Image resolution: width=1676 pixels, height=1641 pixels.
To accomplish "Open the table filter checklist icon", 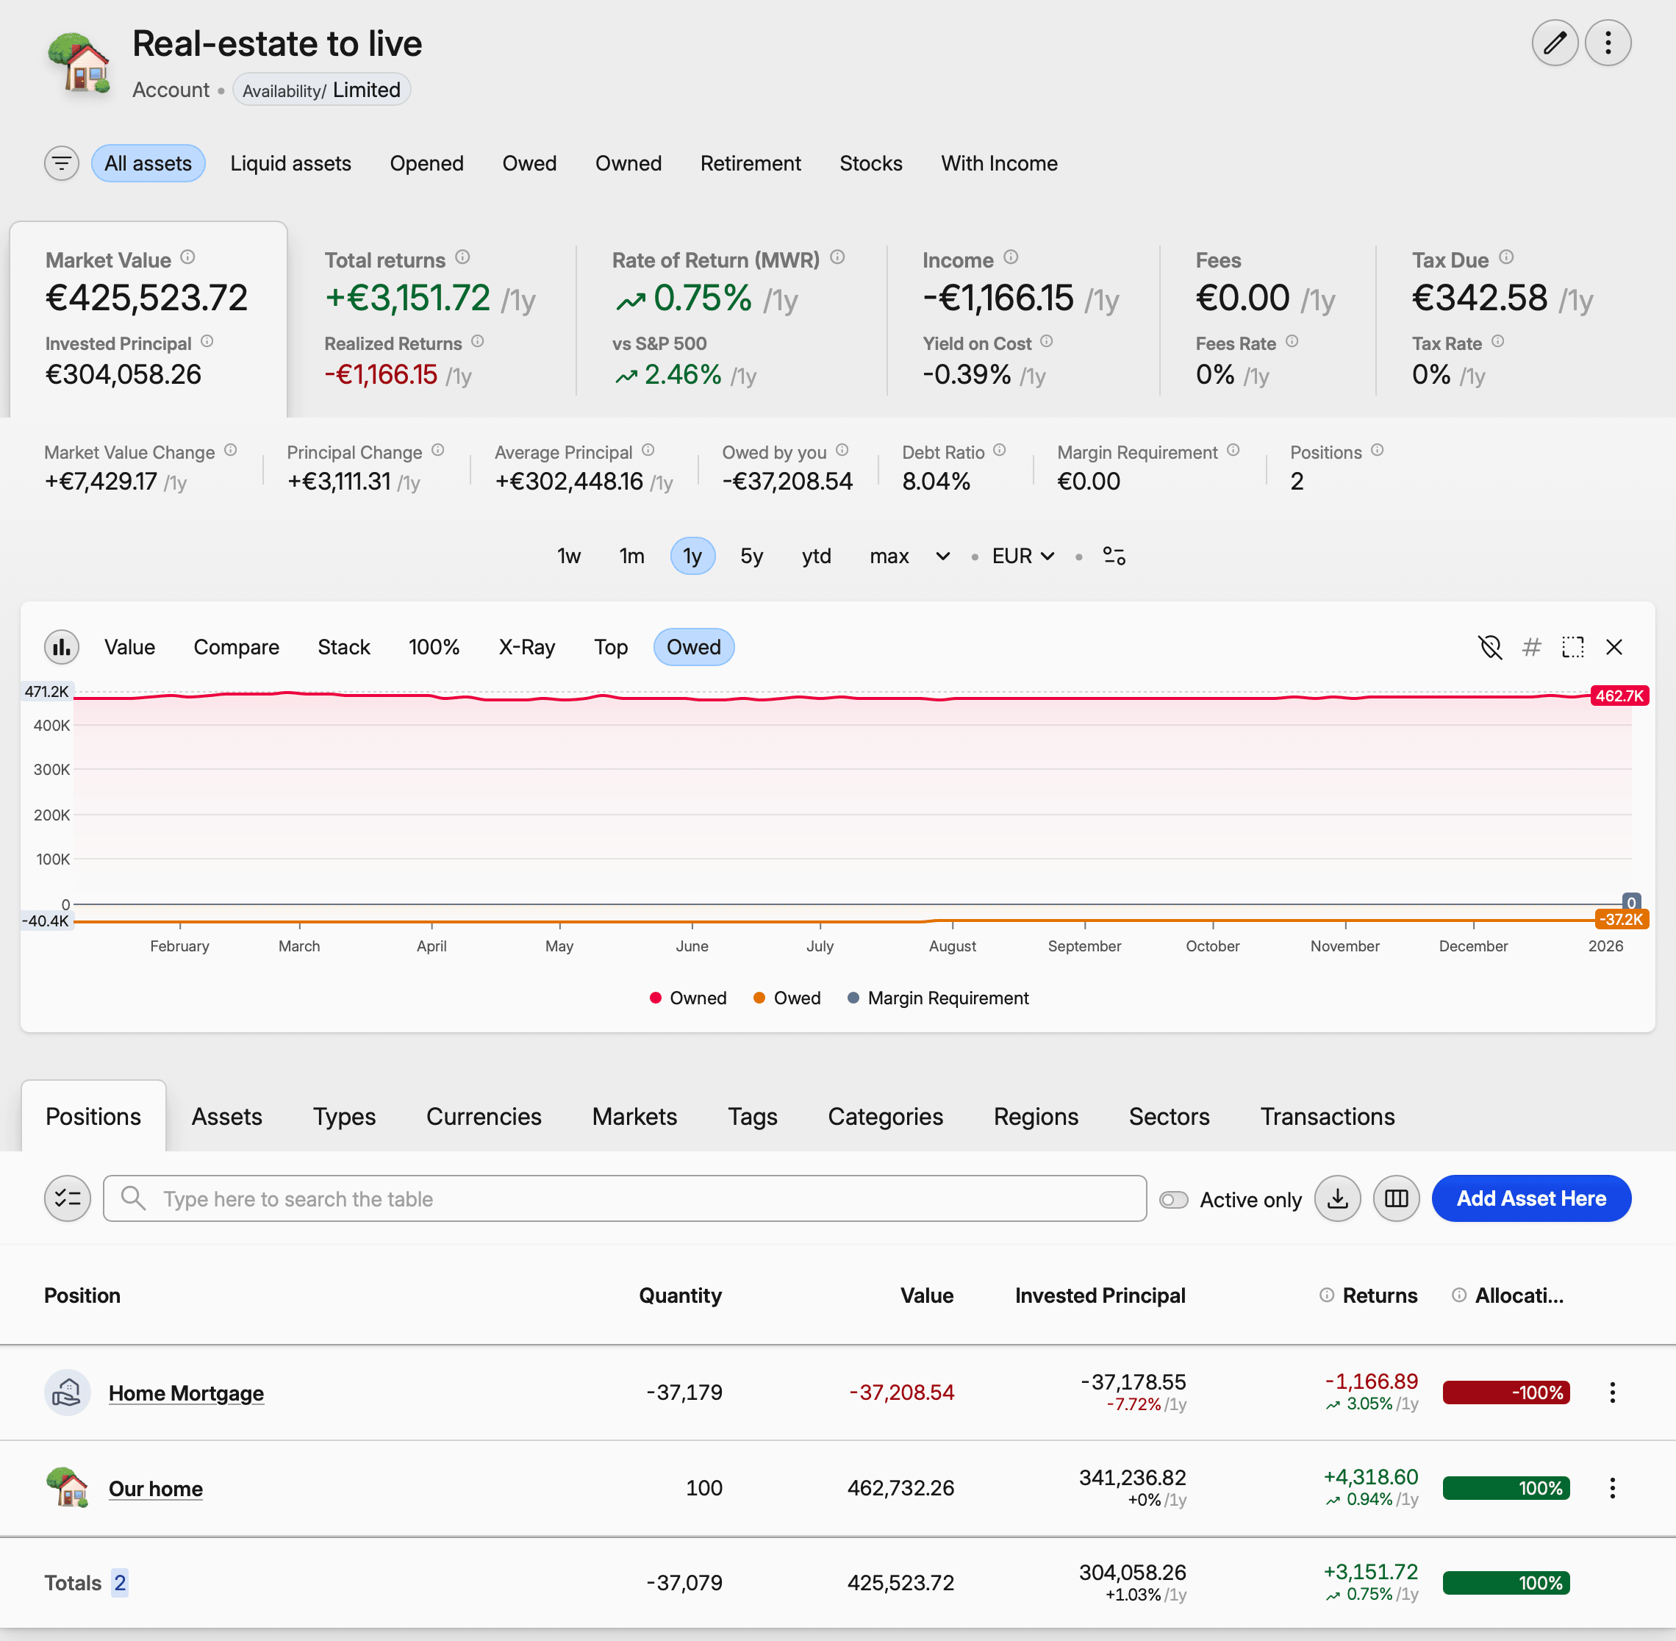I will coord(67,1198).
